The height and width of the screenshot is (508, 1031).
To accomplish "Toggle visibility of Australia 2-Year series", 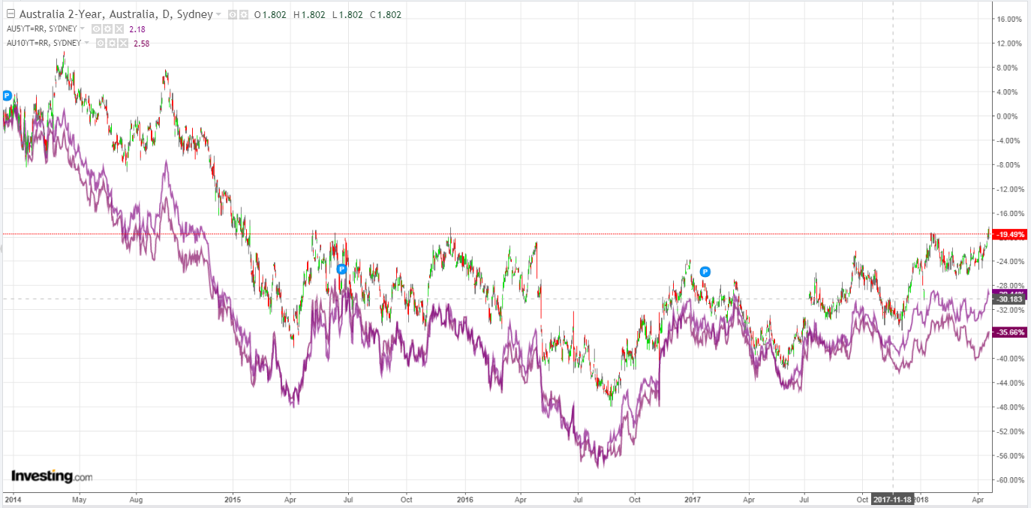I will click(232, 15).
